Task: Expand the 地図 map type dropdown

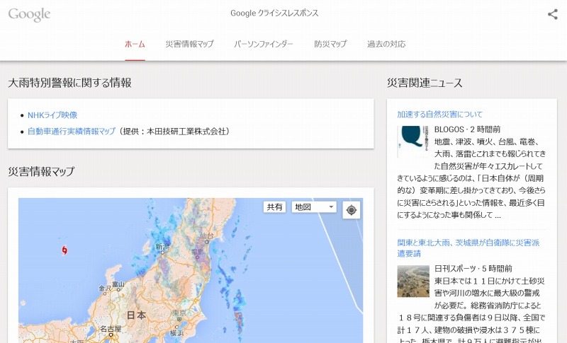Action: click(x=314, y=207)
